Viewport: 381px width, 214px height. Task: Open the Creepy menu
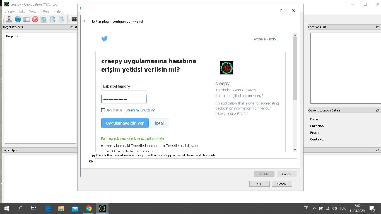[10, 11]
